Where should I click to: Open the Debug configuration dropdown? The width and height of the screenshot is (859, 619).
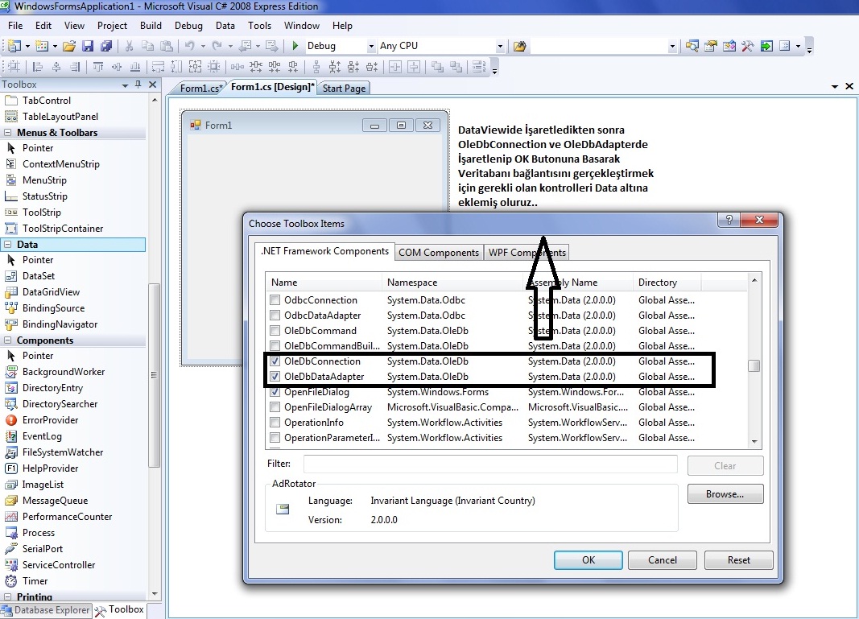tap(370, 46)
